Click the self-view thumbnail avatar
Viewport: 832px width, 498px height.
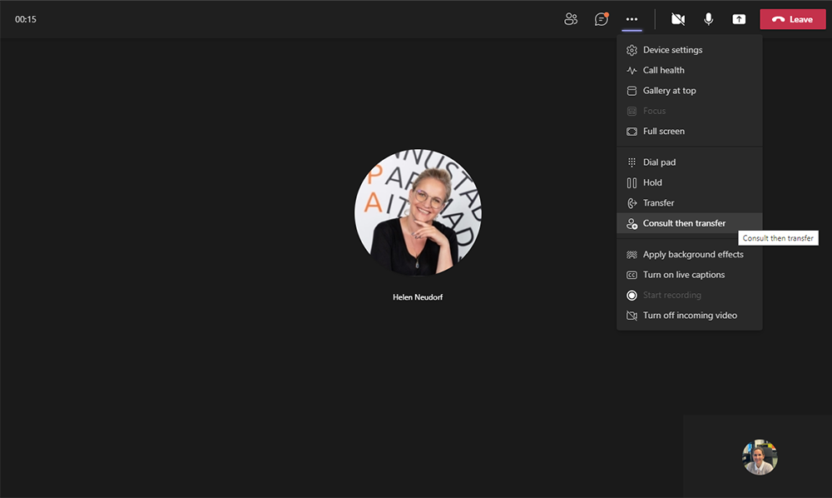pyautogui.click(x=760, y=457)
